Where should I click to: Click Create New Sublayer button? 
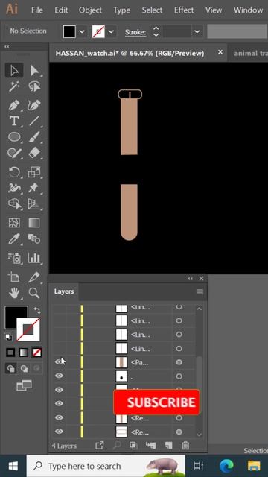click(x=150, y=446)
